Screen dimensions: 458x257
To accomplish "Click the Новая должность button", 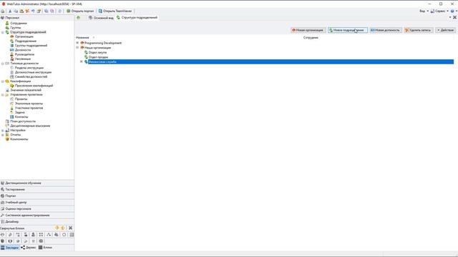I will (x=386, y=30).
